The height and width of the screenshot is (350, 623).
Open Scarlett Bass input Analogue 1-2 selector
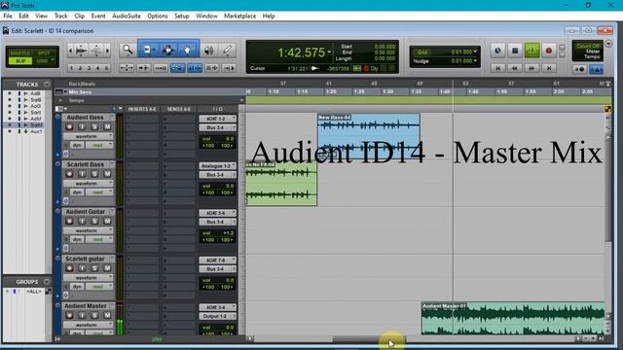pyautogui.click(x=217, y=166)
